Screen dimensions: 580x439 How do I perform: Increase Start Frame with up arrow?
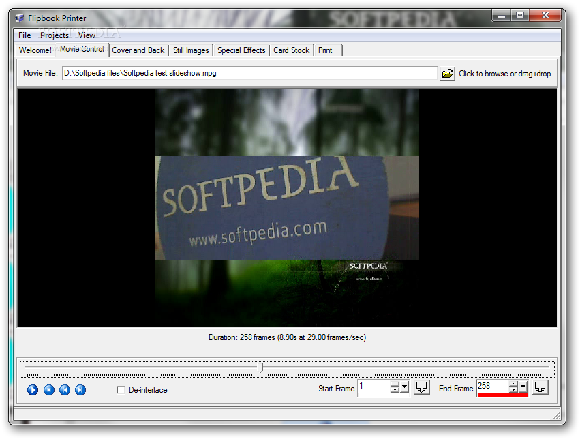(x=395, y=384)
